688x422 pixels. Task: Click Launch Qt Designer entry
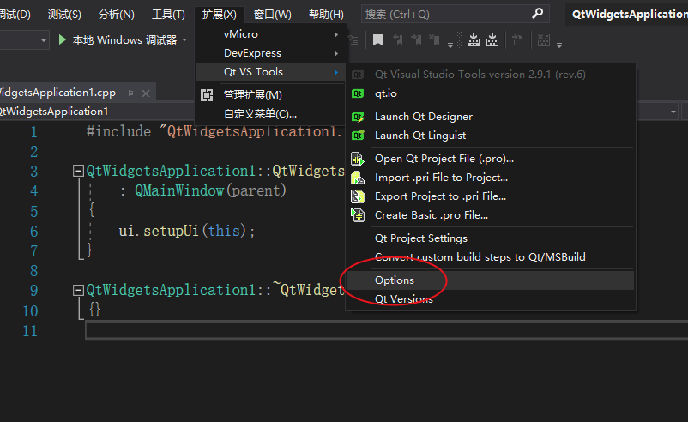tap(491, 117)
